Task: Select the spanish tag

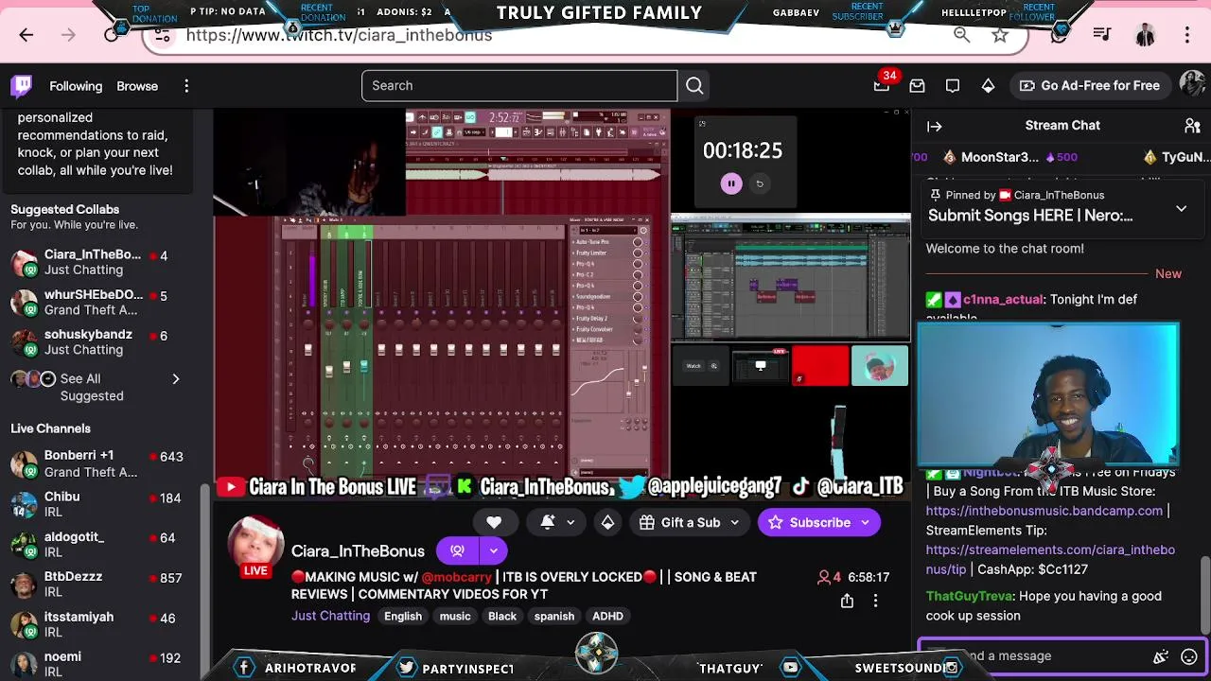Action: pyautogui.click(x=554, y=617)
